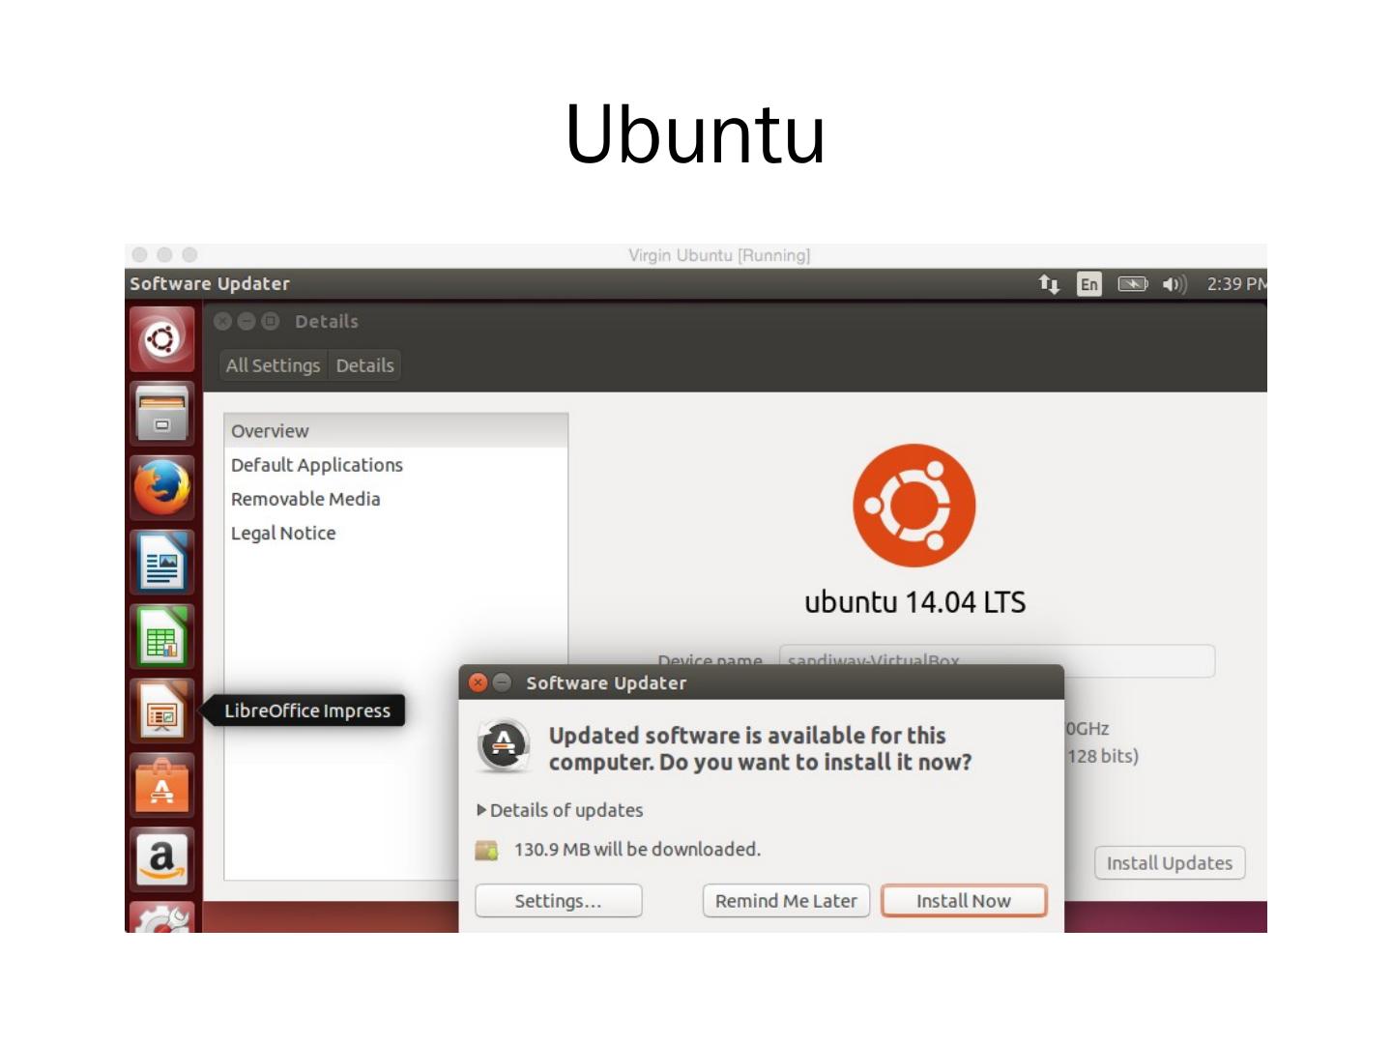The image size is (1392, 1044).
Task: Go to All Settings
Action: [x=273, y=365]
